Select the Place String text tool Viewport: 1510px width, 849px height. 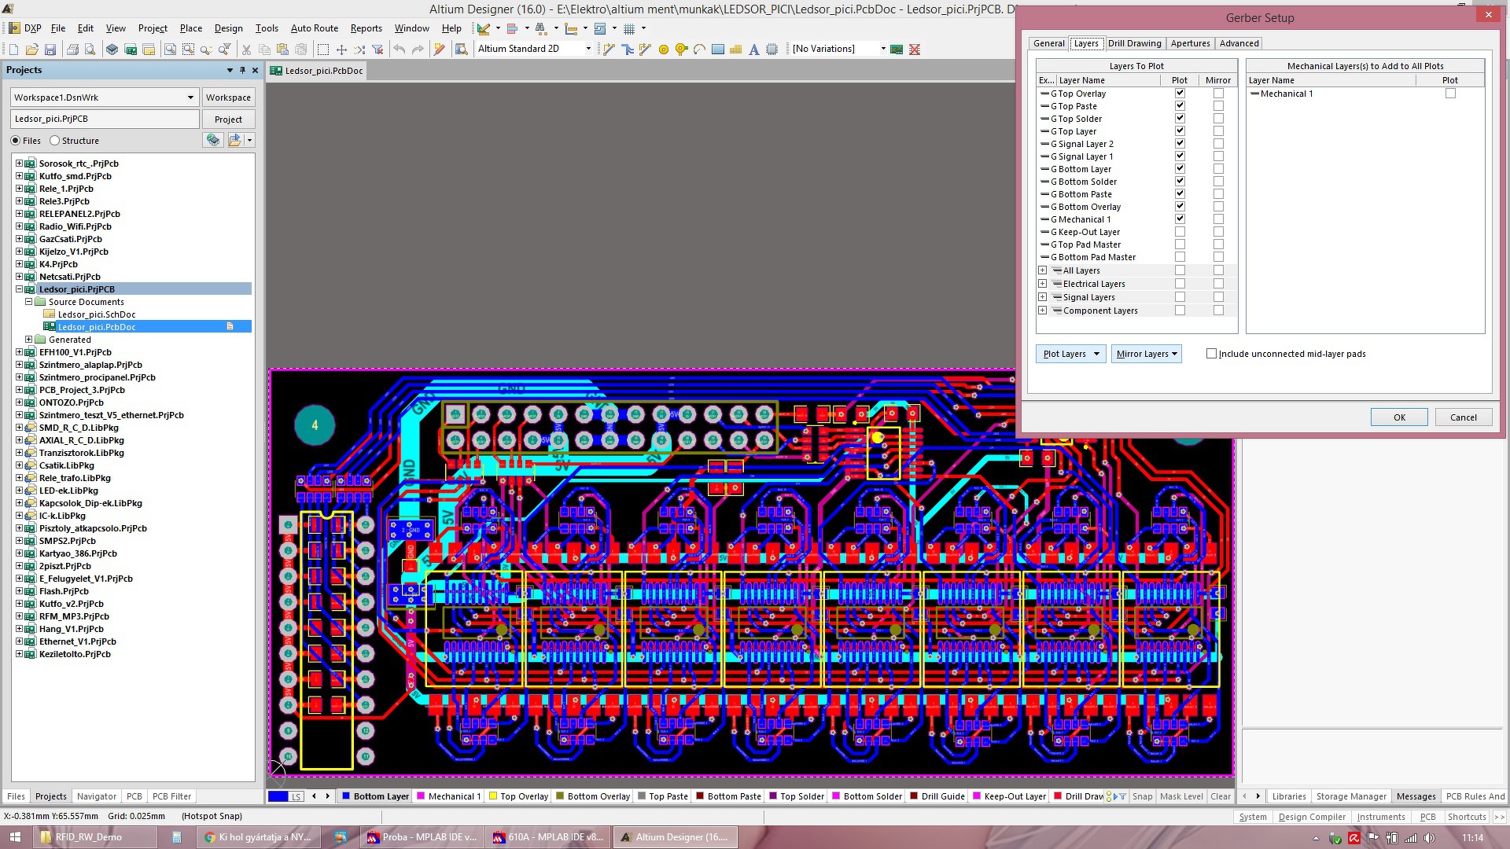[753, 50]
